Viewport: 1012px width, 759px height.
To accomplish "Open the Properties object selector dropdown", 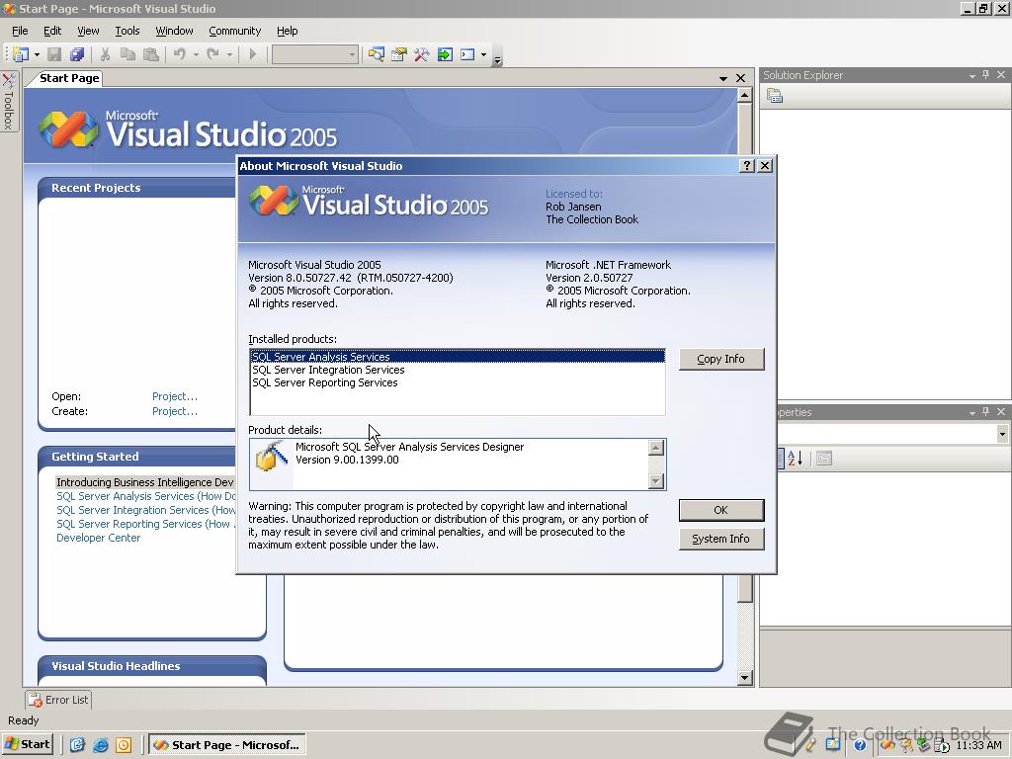I will pos(1002,434).
